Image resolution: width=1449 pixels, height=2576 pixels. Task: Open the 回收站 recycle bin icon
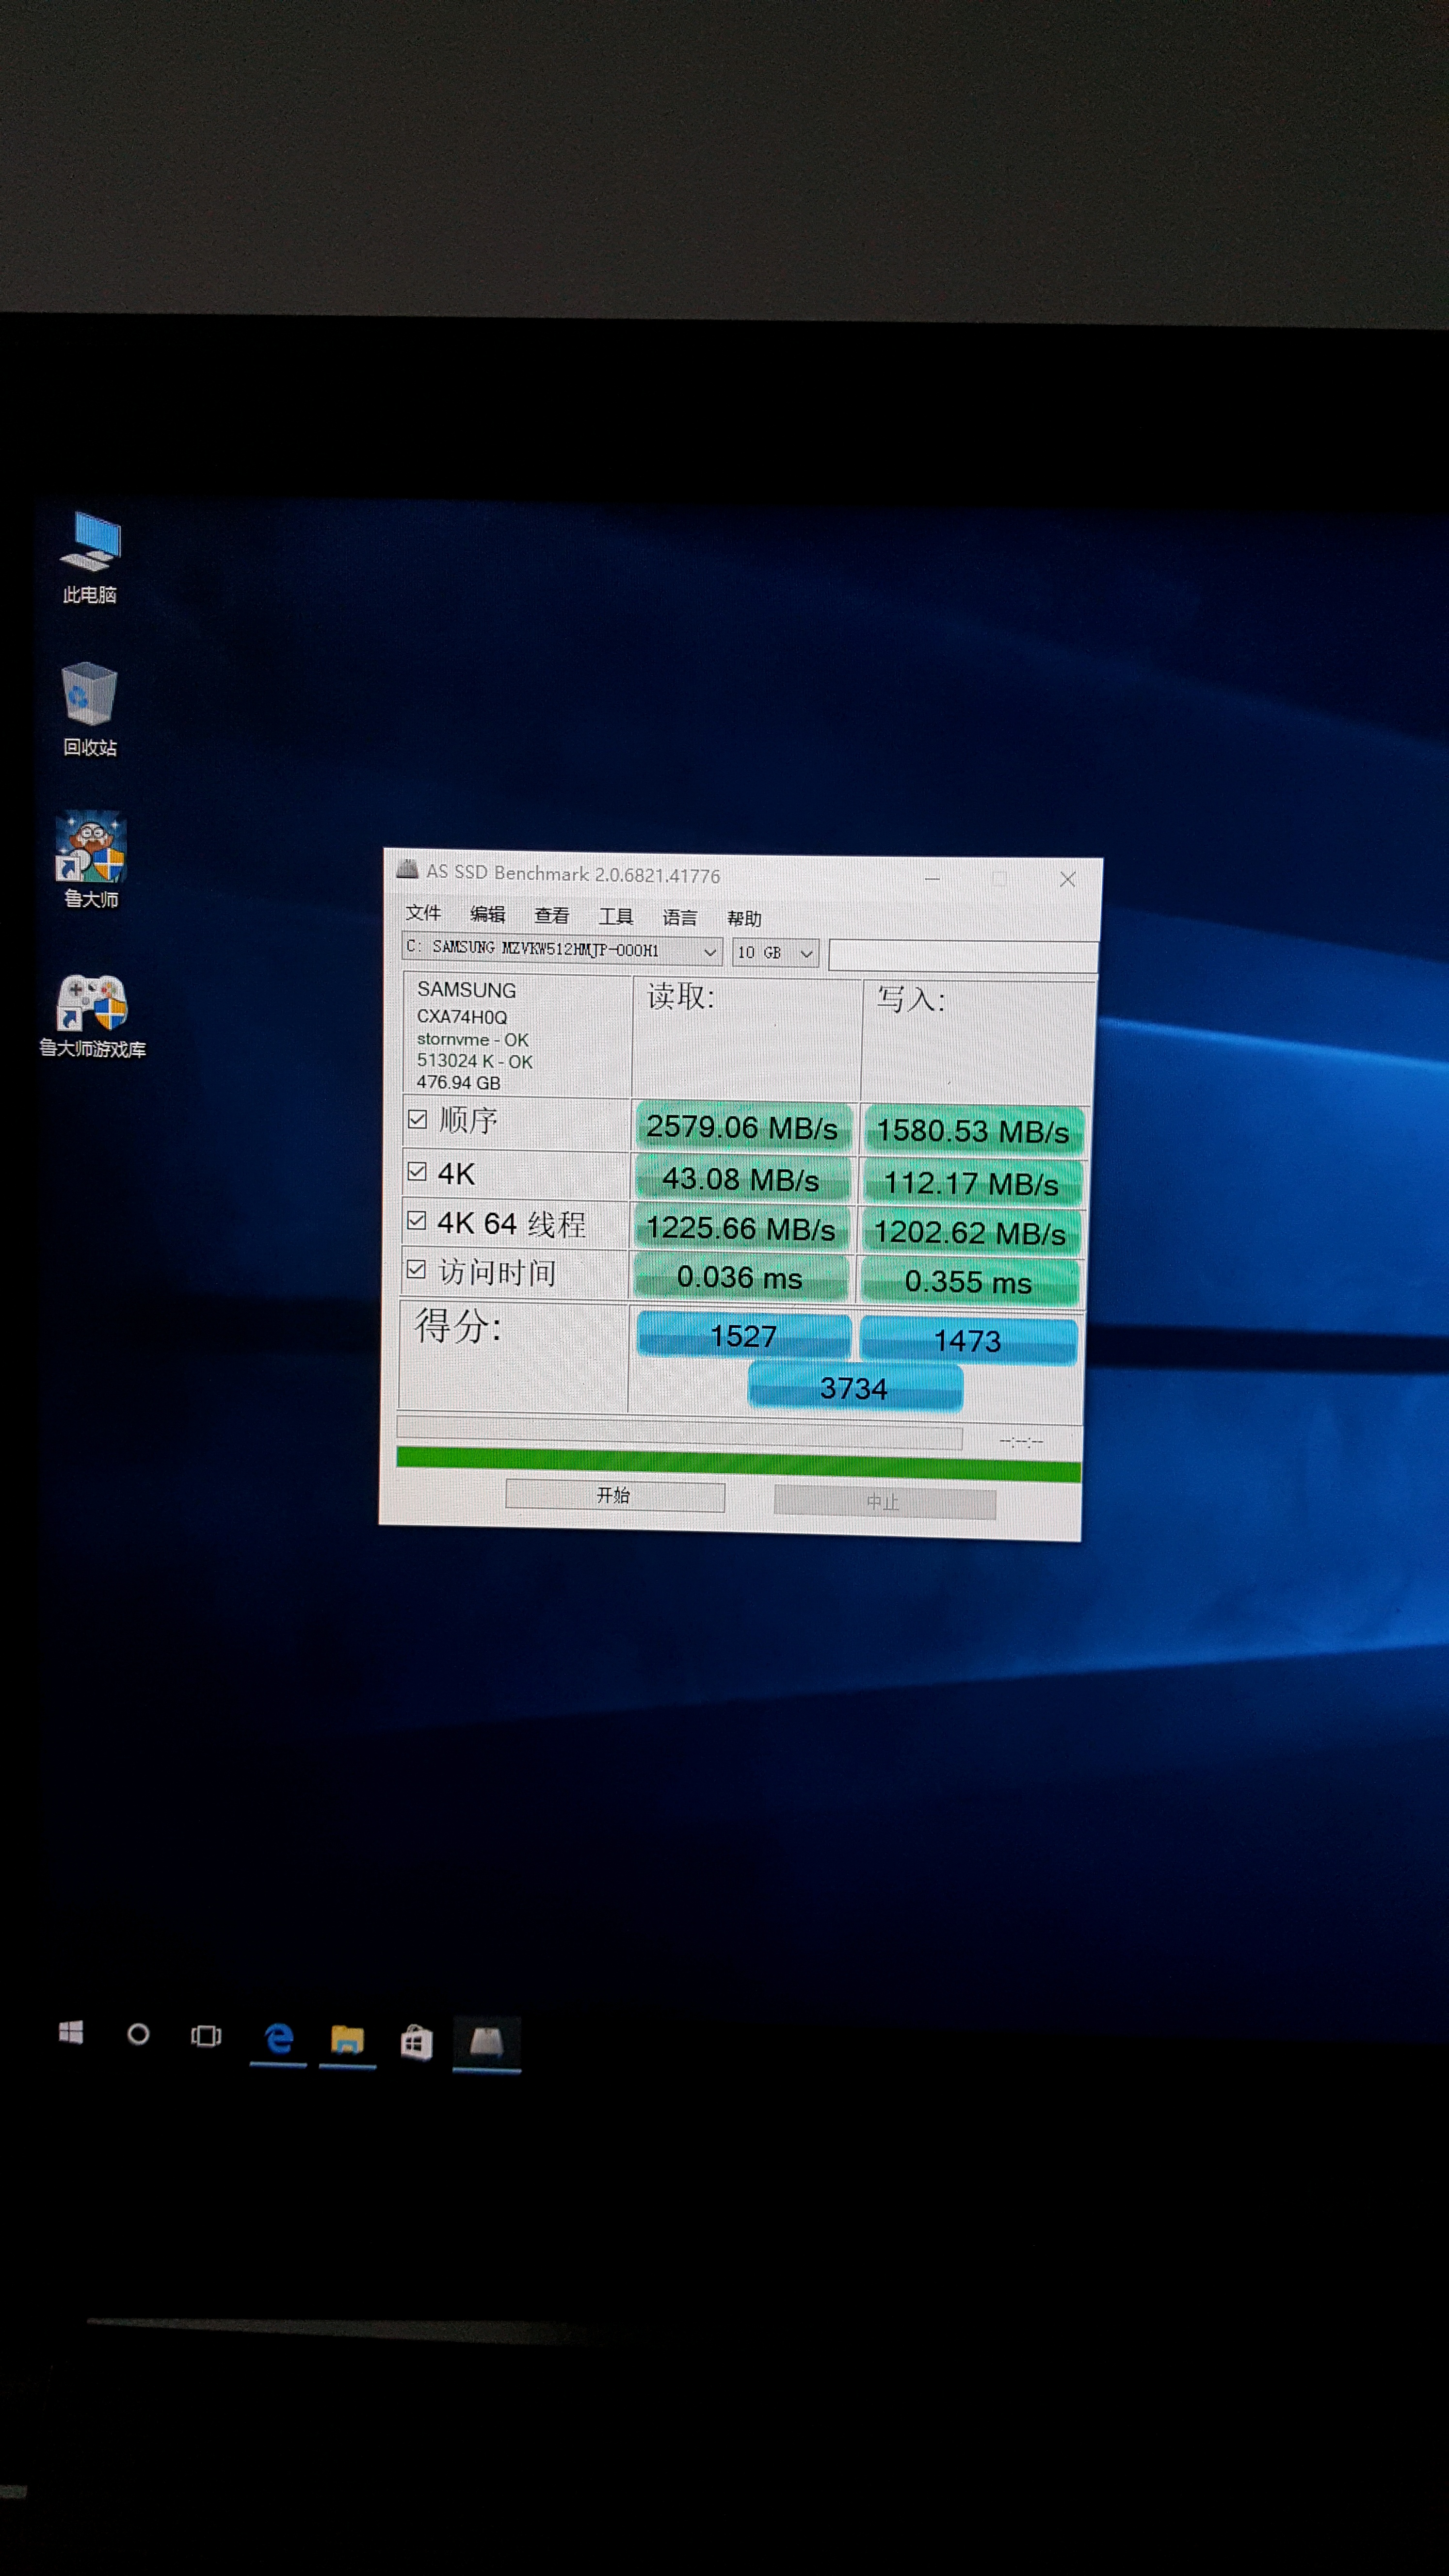90,695
